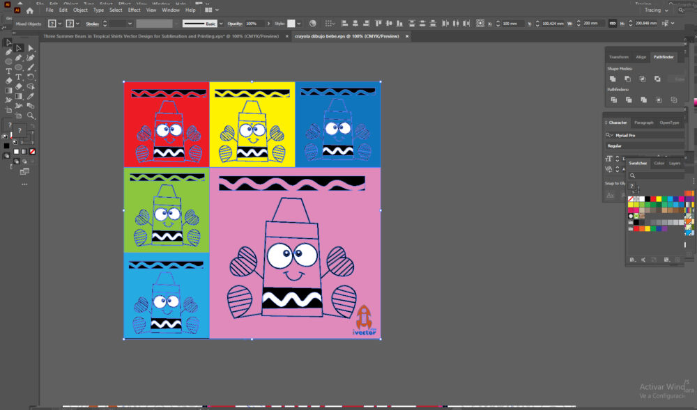The width and height of the screenshot is (697, 410).
Task: Click Horizontal Align Left in control bar
Action: [x=344, y=24]
